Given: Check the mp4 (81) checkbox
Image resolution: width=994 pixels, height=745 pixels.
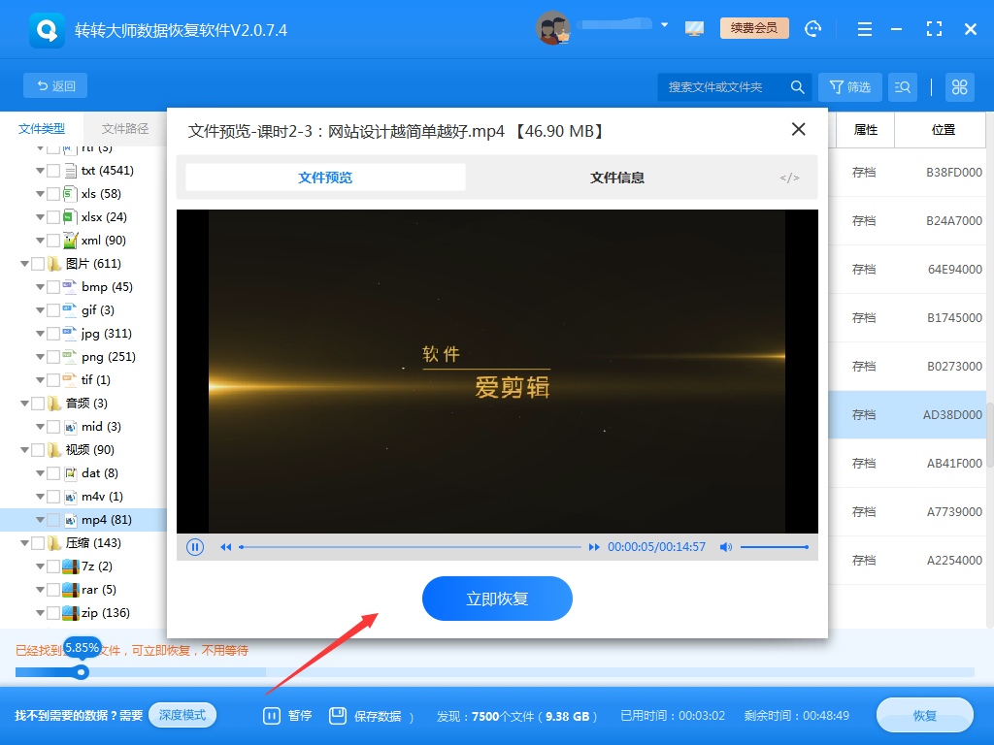Looking at the screenshot, I should point(53,520).
